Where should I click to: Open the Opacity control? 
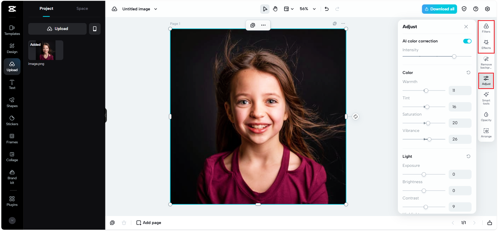pos(486,117)
